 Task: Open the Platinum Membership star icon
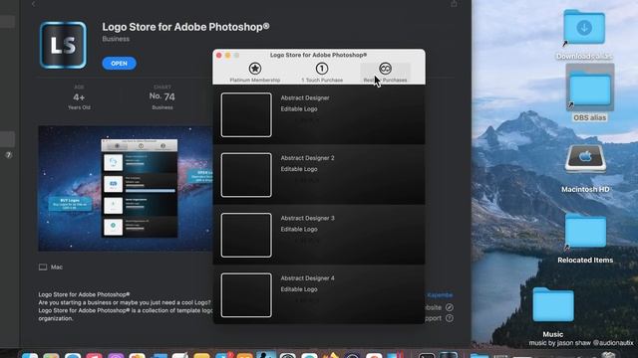pos(255,69)
